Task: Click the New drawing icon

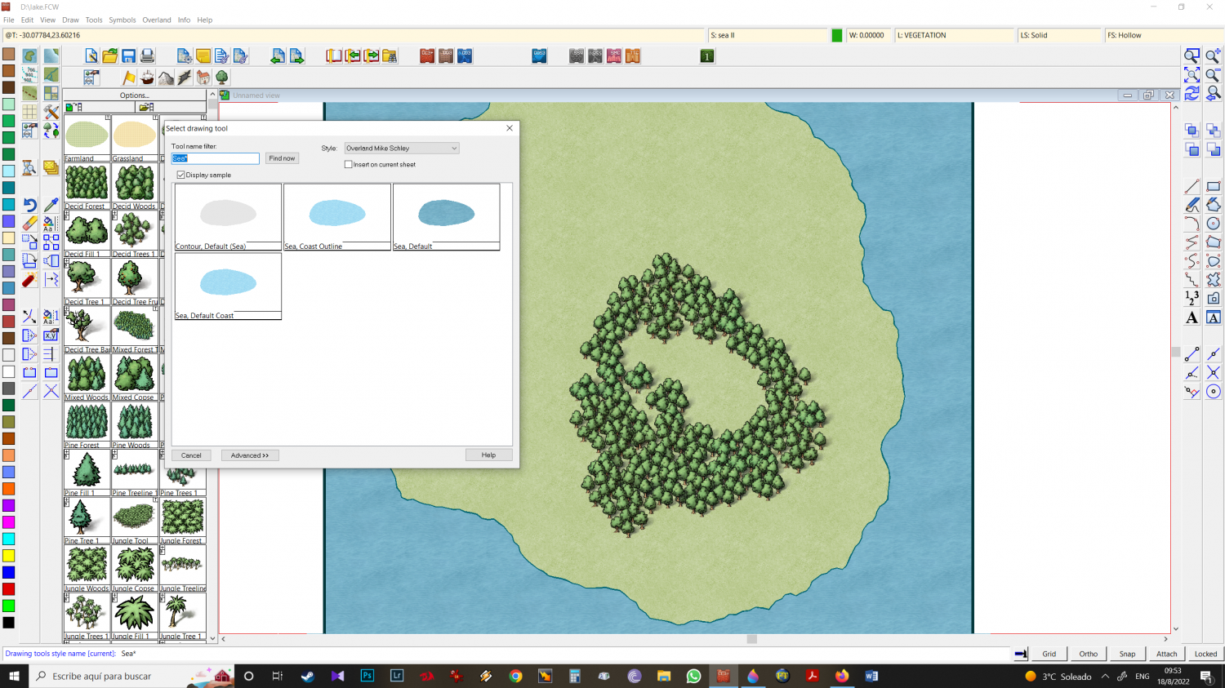Action: pos(91,56)
